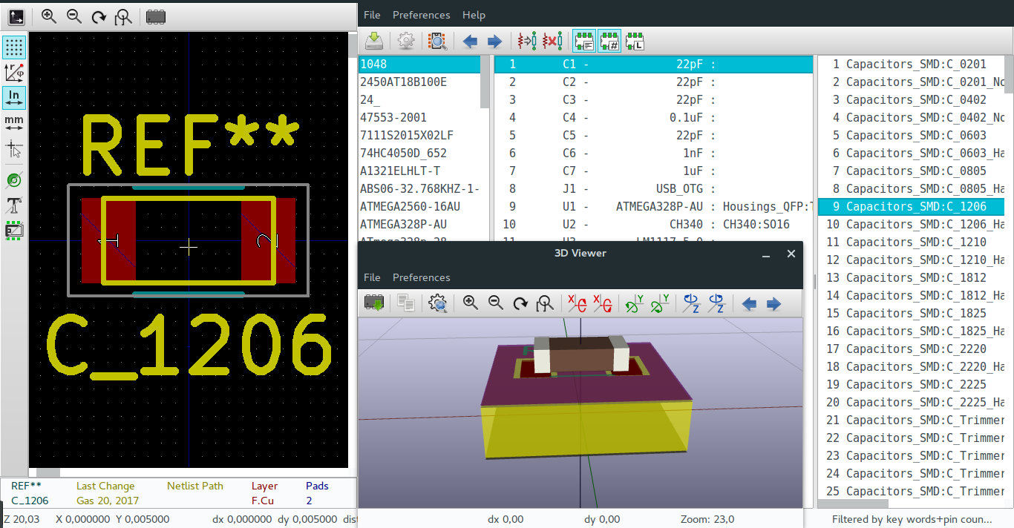Viewport: 1014px width, 528px height.
Task: Switch units to millimeters
Action: 14,122
